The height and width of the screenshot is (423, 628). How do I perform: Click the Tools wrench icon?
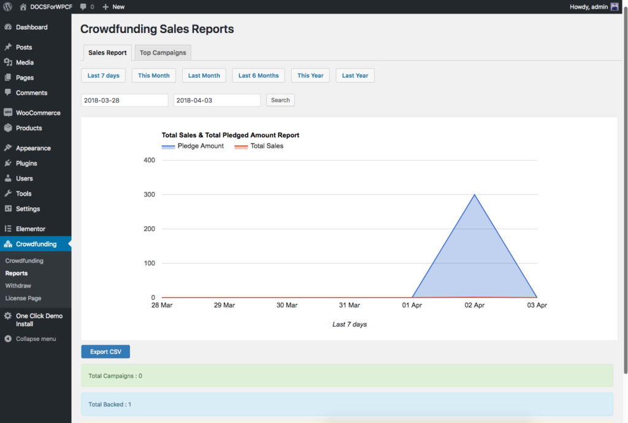(x=8, y=194)
